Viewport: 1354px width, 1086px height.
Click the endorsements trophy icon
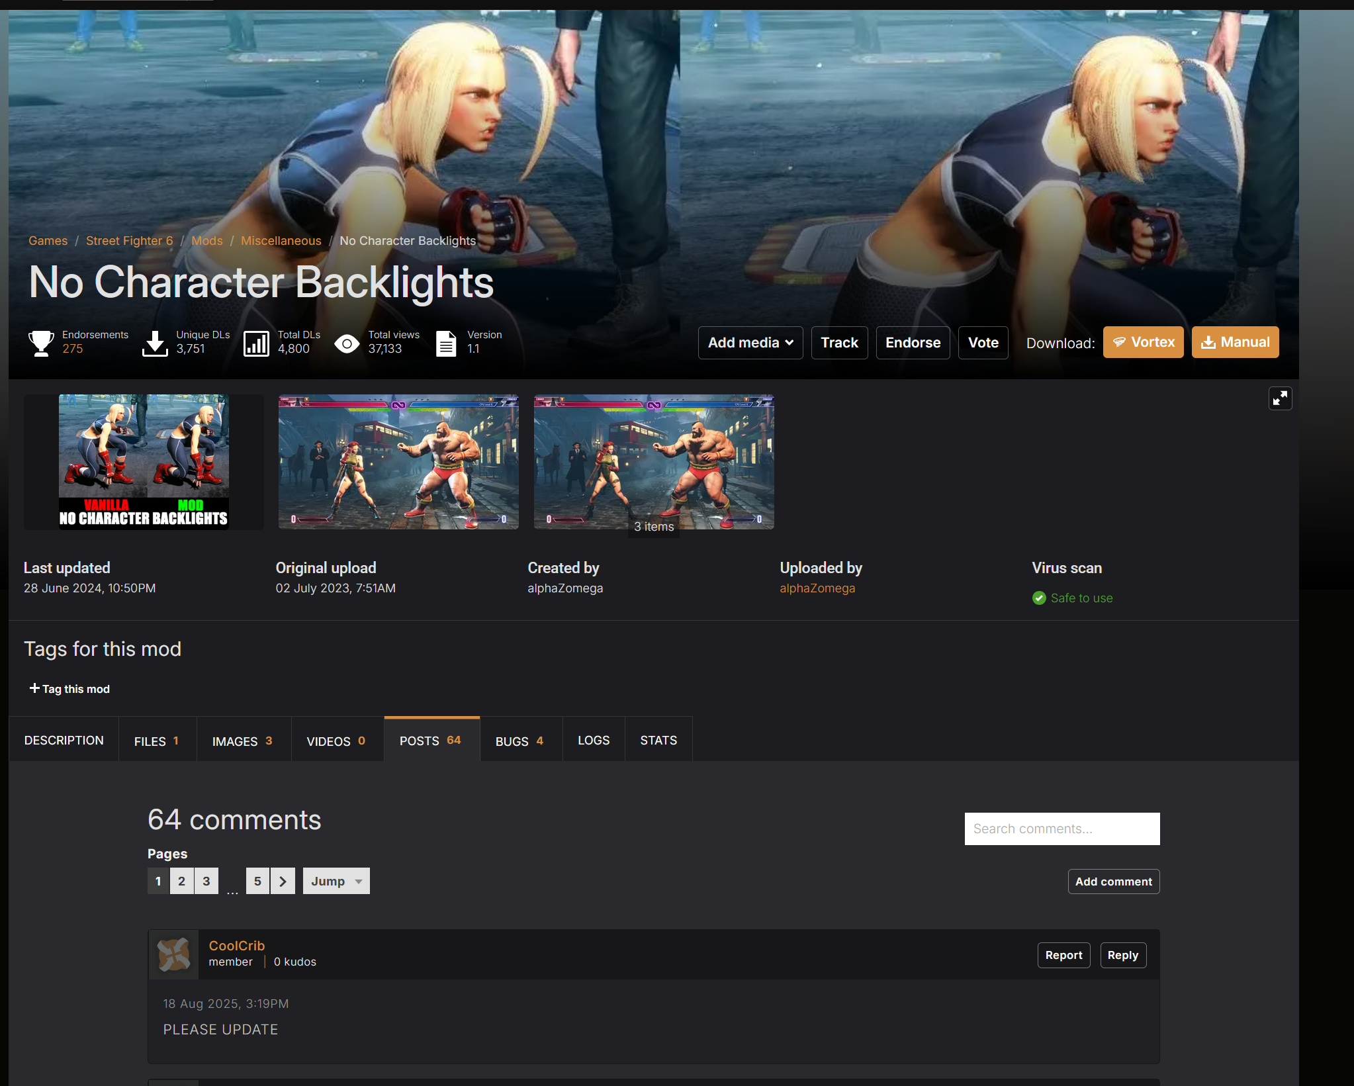(41, 343)
